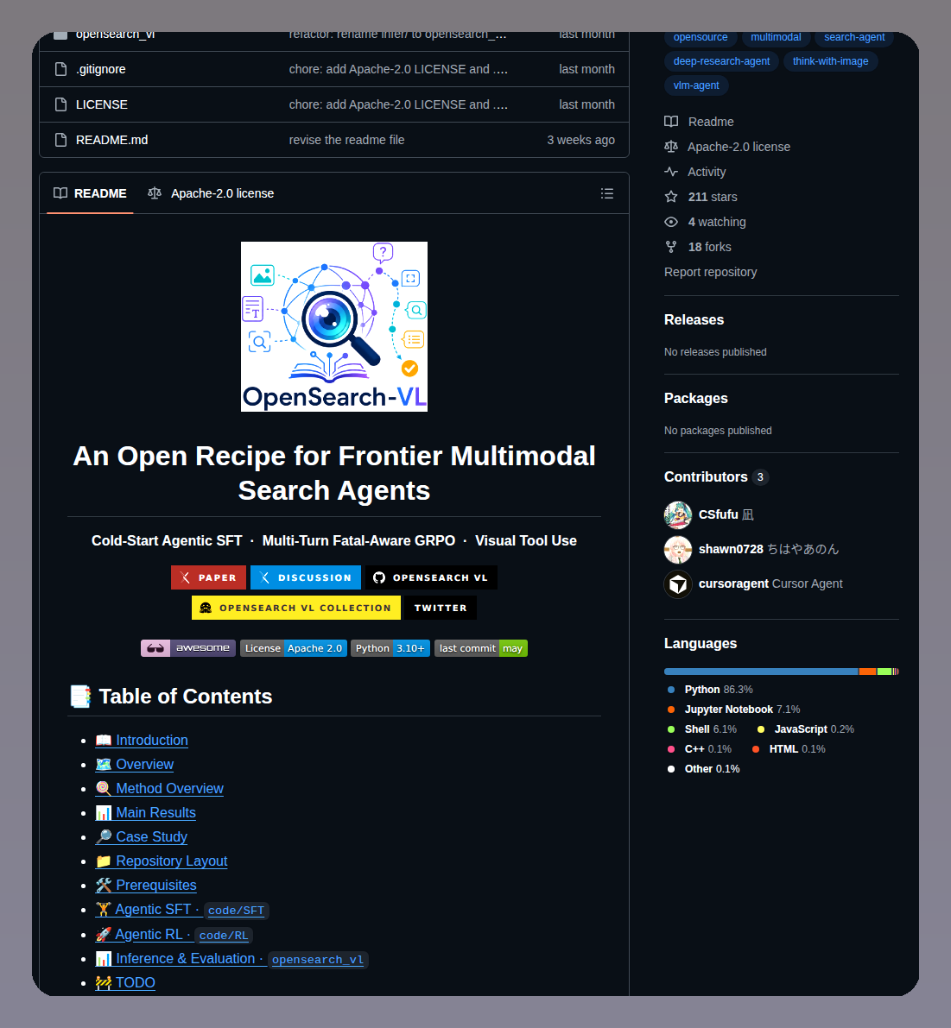Image resolution: width=951 pixels, height=1028 pixels.
Task: Open the Packages section heading
Action: [x=696, y=399]
